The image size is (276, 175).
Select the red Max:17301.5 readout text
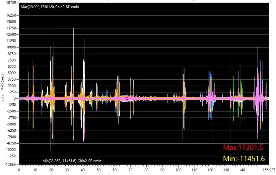[x=243, y=147]
